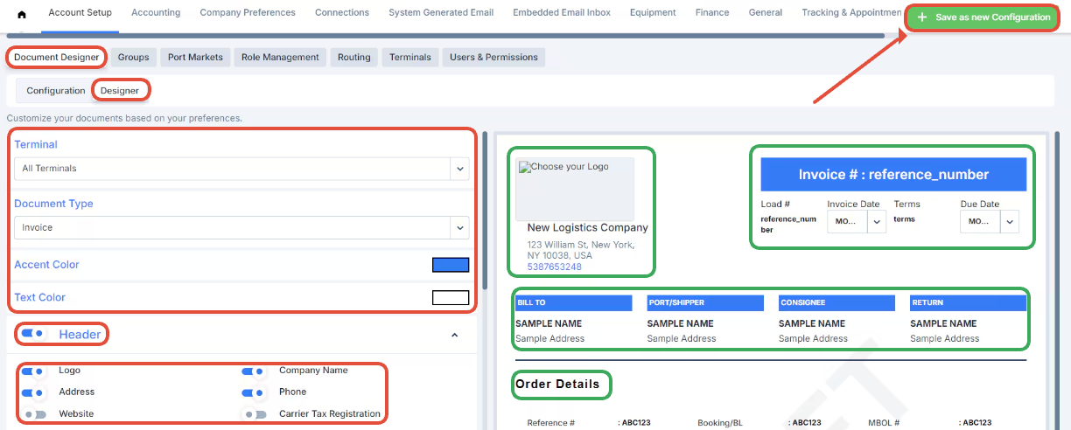Open the General tab
Viewport: 1071px width, 430px height.
766,12
